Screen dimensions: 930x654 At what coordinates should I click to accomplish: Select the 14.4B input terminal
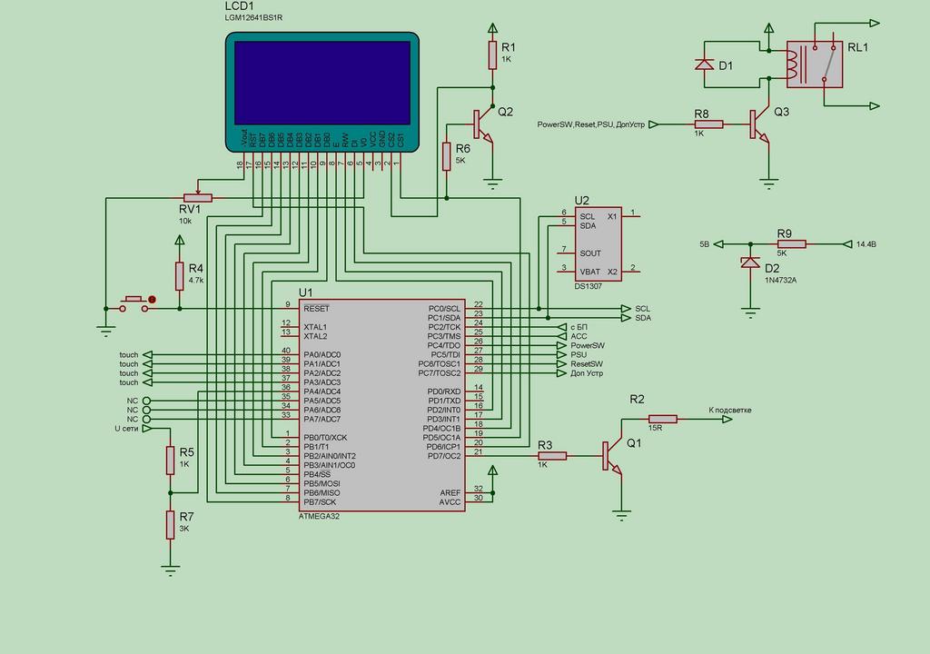tap(863, 244)
